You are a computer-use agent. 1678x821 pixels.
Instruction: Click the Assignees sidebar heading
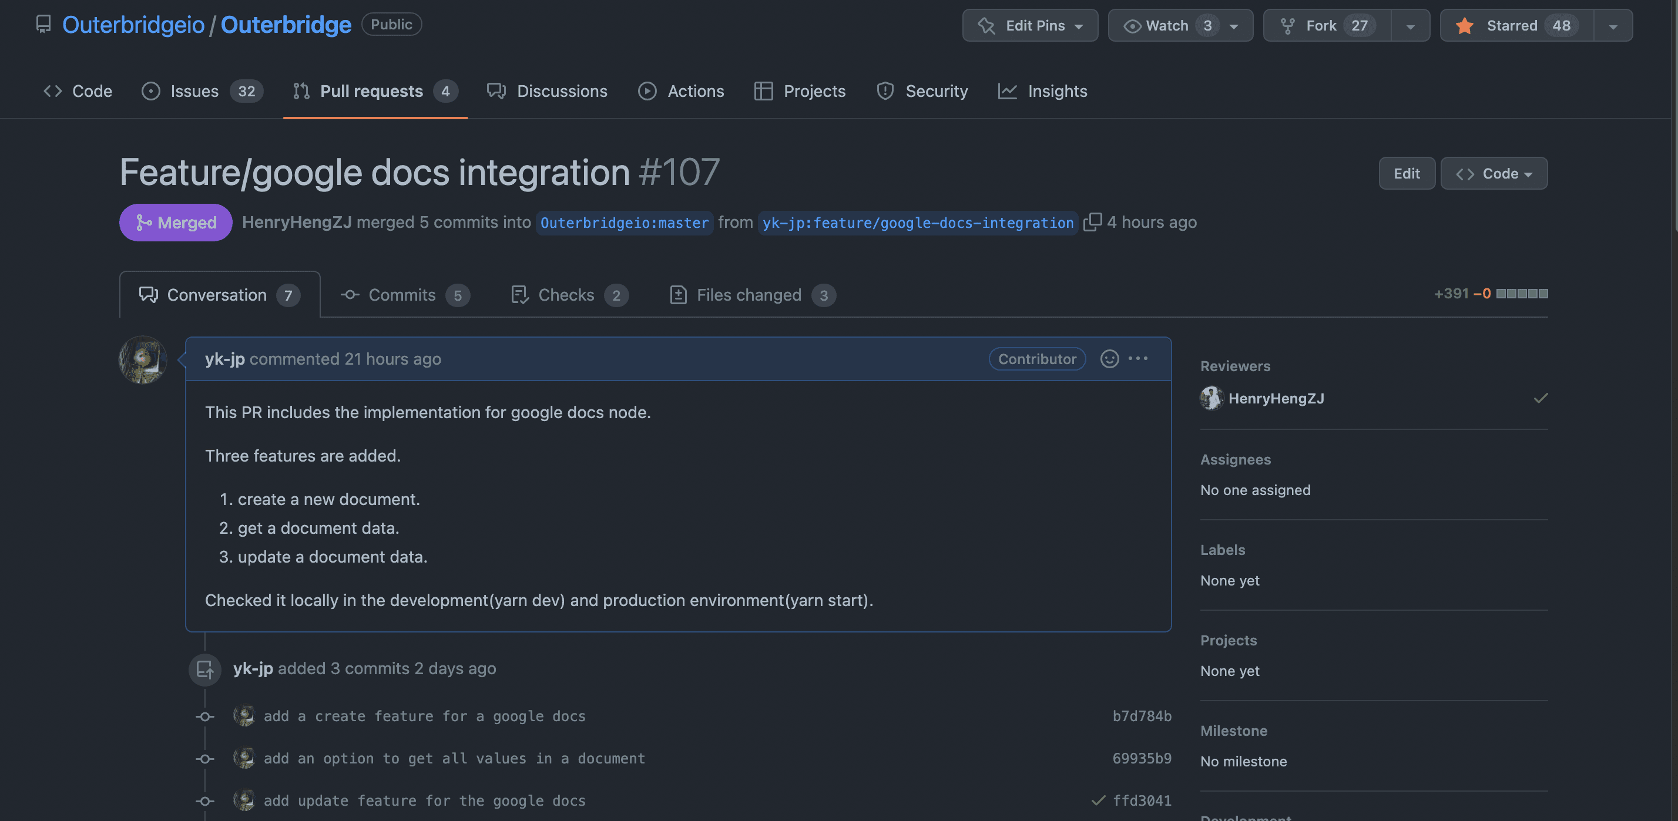point(1235,459)
